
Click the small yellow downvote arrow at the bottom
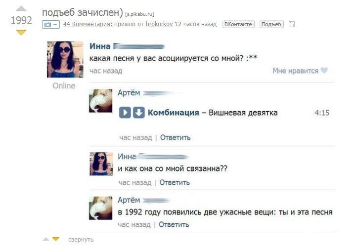[x=56, y=239]
